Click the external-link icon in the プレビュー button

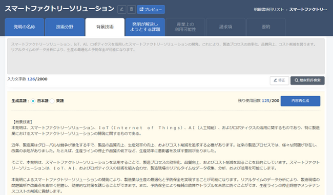point(141,9)
